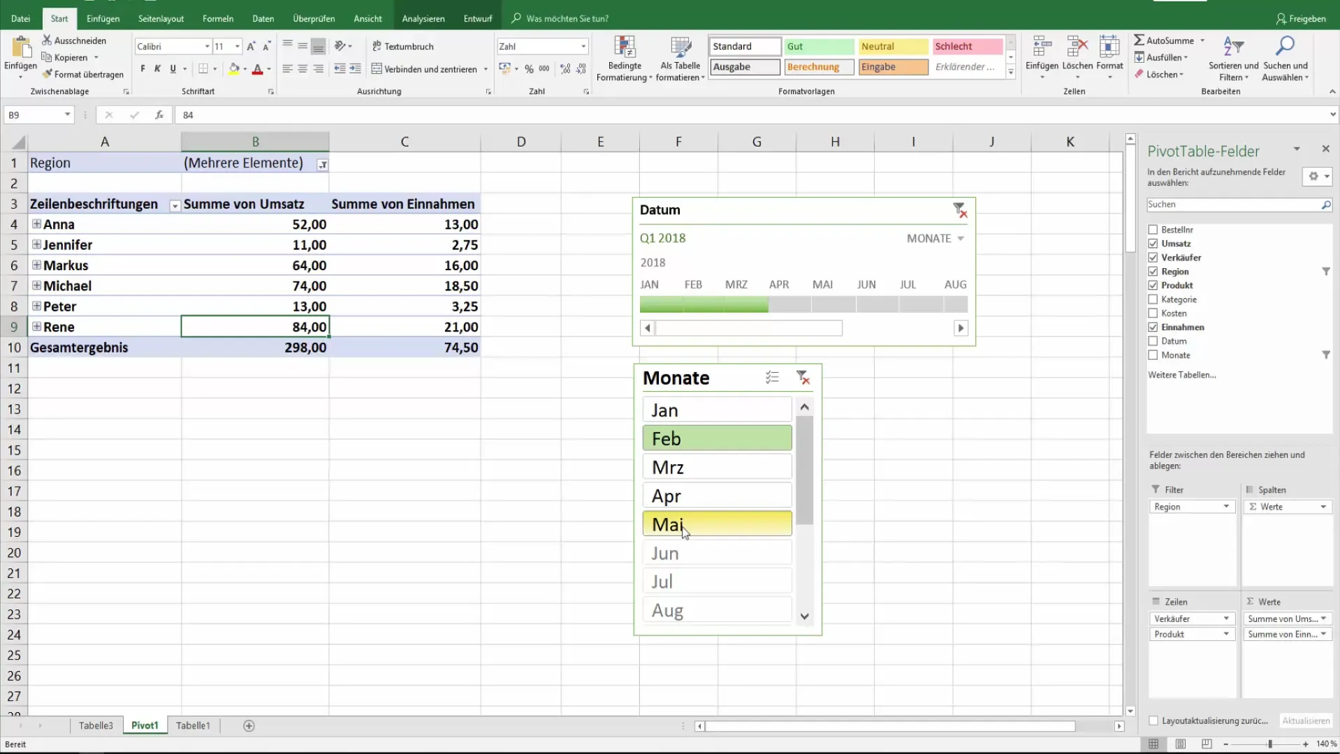Apply the Gut cell style

pyautogui.click(x=818, y=46)
